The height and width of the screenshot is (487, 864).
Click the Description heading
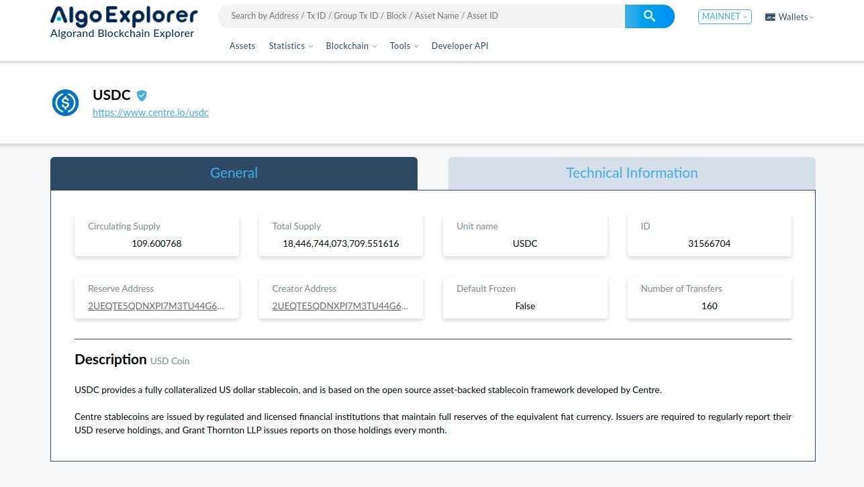(111, 360)
